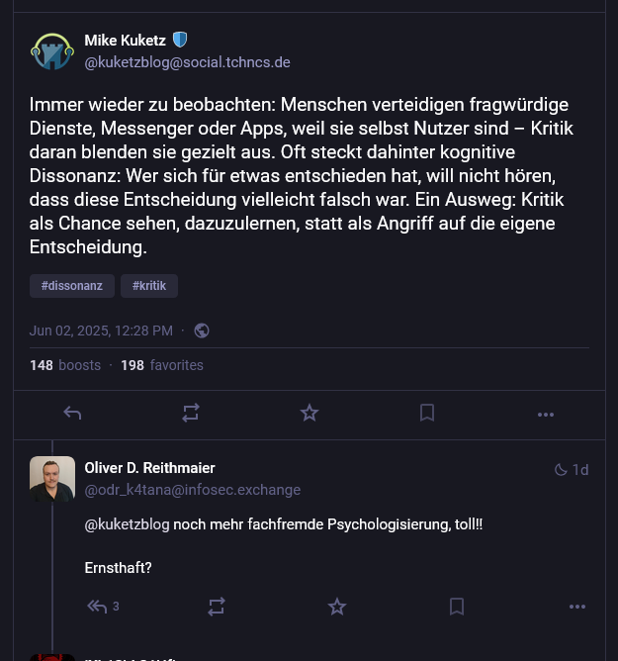Favorite Mike Kuketz's post with star

click(x=309, y=414)
